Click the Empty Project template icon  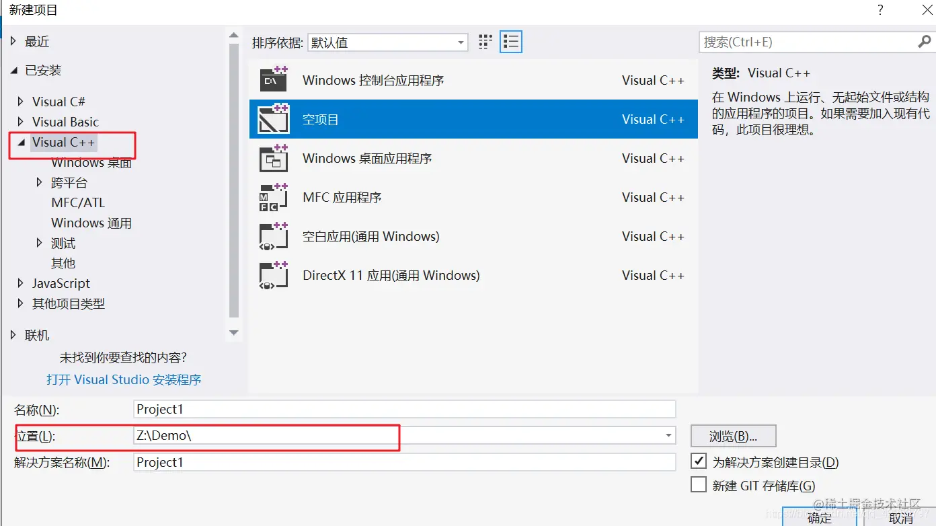(x=274, y=118)
